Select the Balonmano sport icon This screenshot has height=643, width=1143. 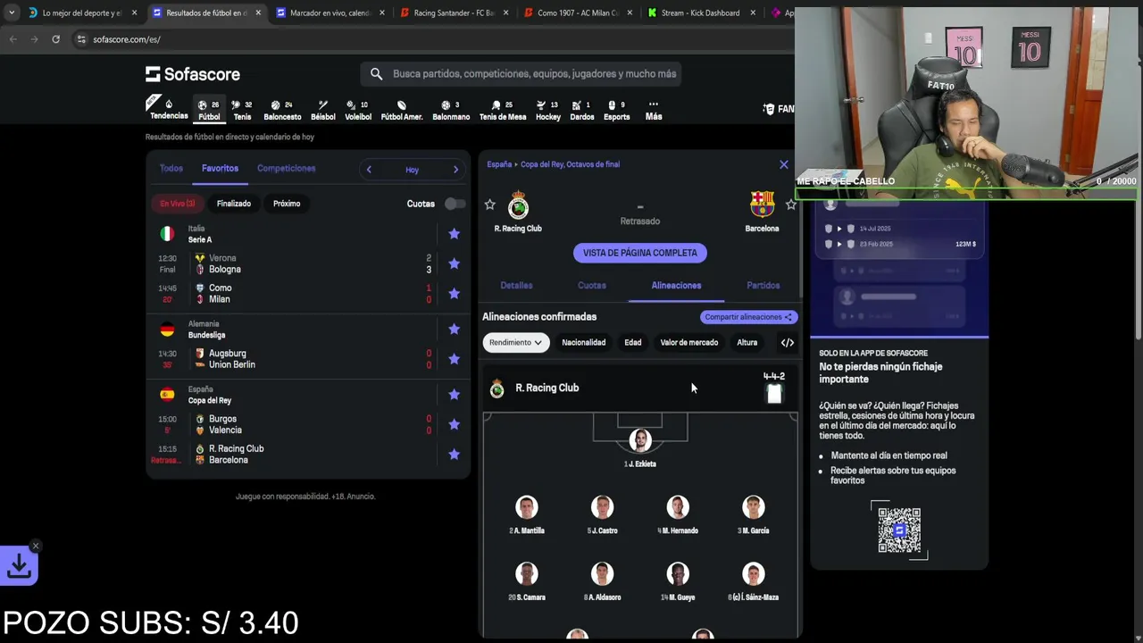pyautogui.click(x=451, y=110)
